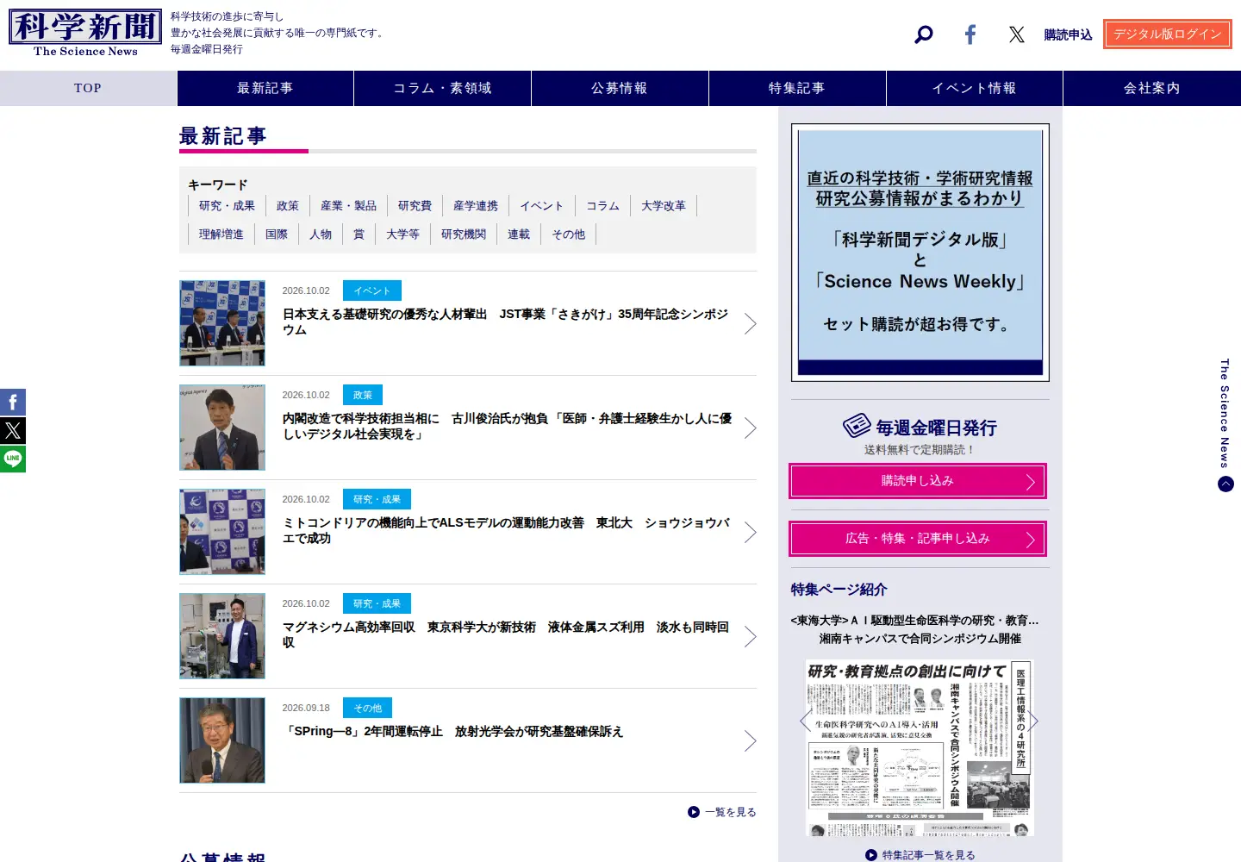Image resolution: width=1241 pixels, height=862 pixels.
Task: Open the 最新記事 navigation tab
Action: pos(265,88)
